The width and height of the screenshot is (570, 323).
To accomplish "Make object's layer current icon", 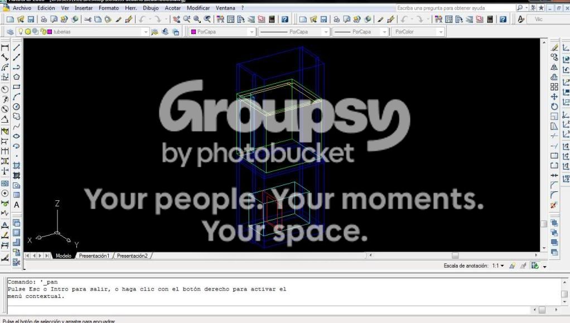I will pyautogui.click(x=155, y=32).
